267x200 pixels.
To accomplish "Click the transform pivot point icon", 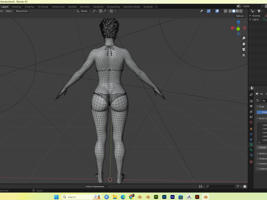I will point(94,11).
